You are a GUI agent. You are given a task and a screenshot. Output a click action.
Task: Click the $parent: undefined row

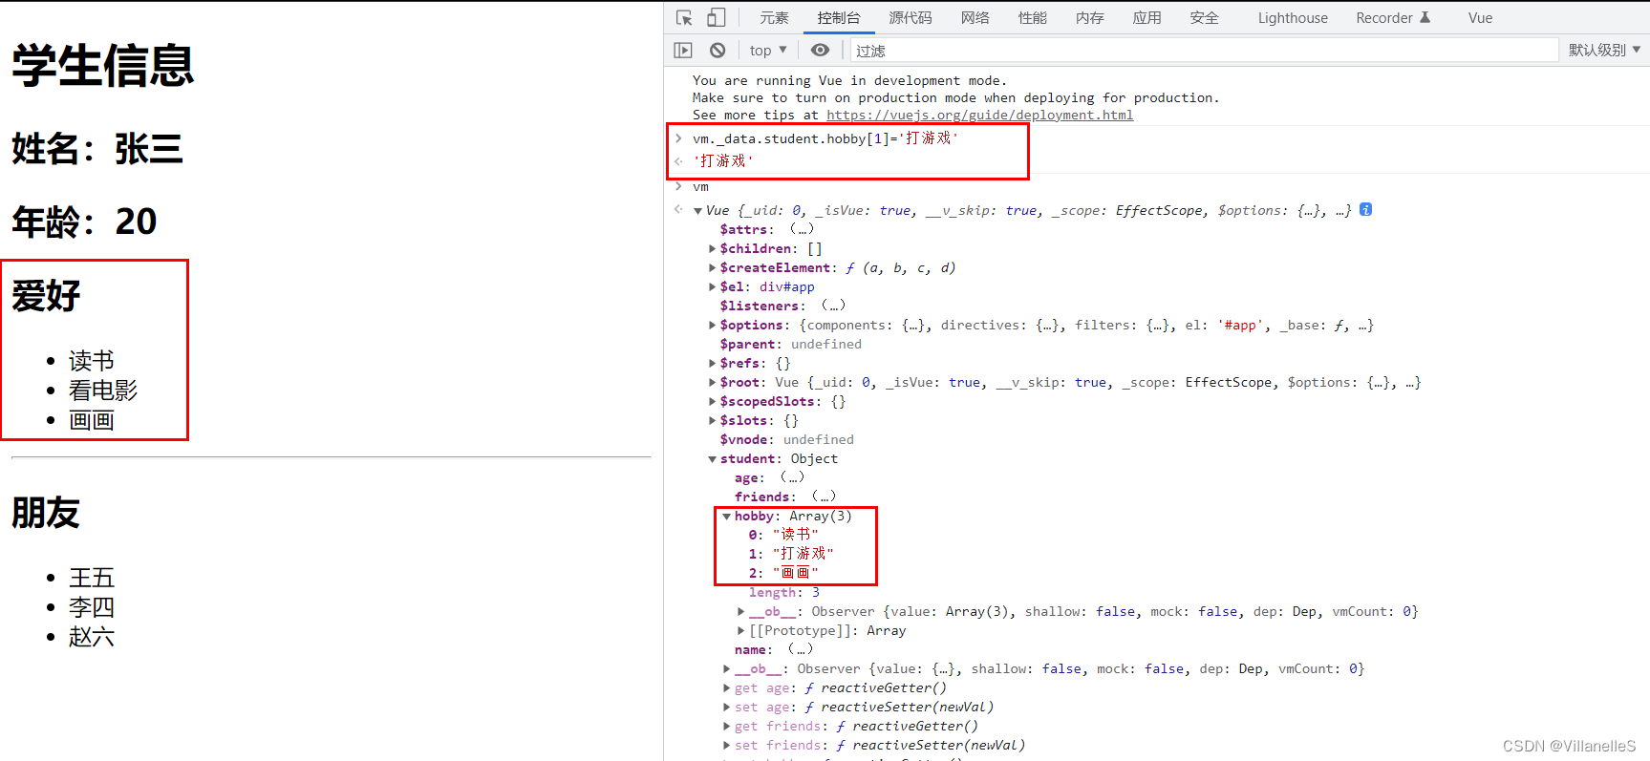coord(791,344)
